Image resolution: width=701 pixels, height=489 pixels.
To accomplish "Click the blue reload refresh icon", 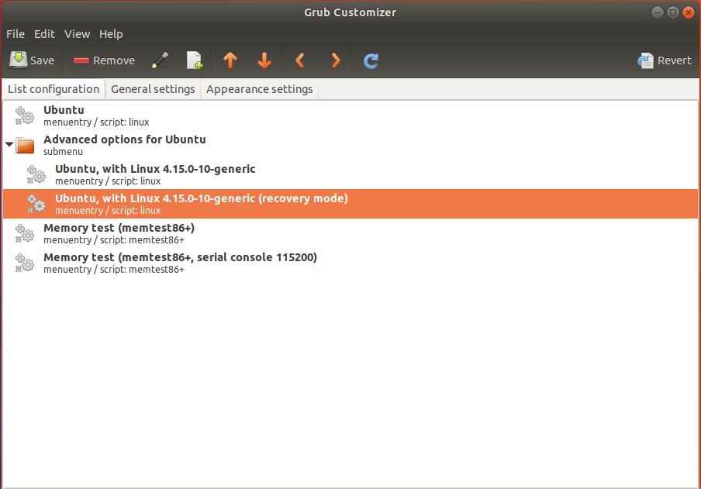I will (x=371, y=60).
